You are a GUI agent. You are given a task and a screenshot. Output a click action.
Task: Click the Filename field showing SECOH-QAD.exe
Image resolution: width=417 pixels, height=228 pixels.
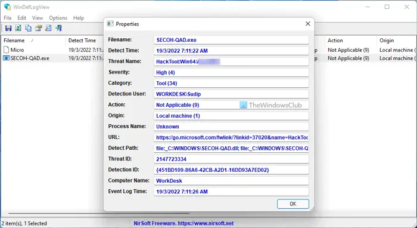tap(231, 40)
